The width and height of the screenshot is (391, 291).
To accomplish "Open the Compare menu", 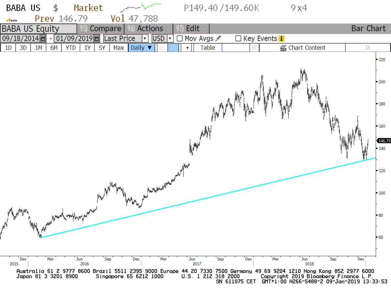I will pyautogui.click(x=101, y=28).
